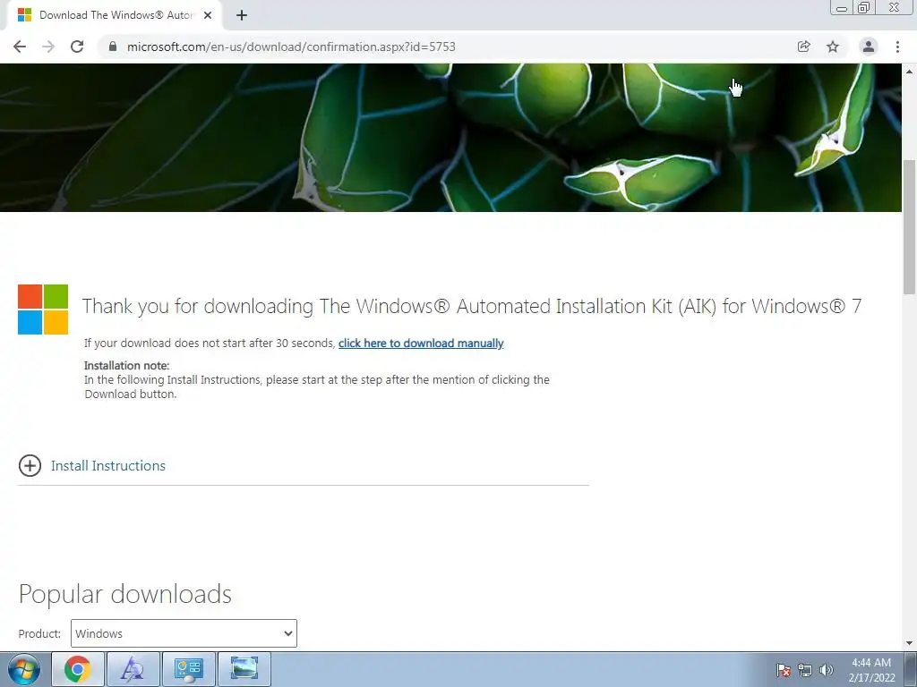Click the scrollbar down arrow
This screenshot has height=687, width=917.
click(x=909, y=642)
